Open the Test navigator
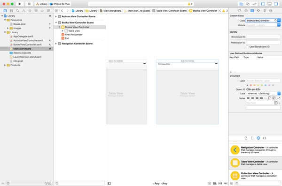This screenshot has width=282, height=186. click(30, 11)
